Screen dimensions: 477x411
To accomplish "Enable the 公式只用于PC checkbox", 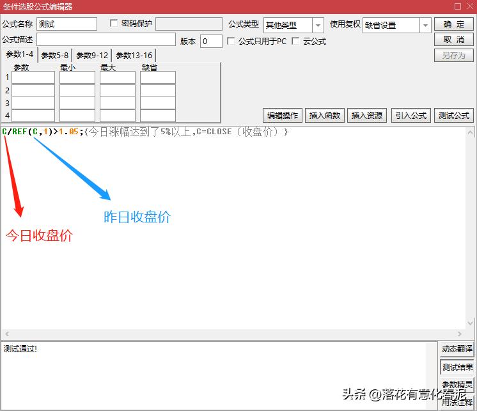I will tap(231, 41).
